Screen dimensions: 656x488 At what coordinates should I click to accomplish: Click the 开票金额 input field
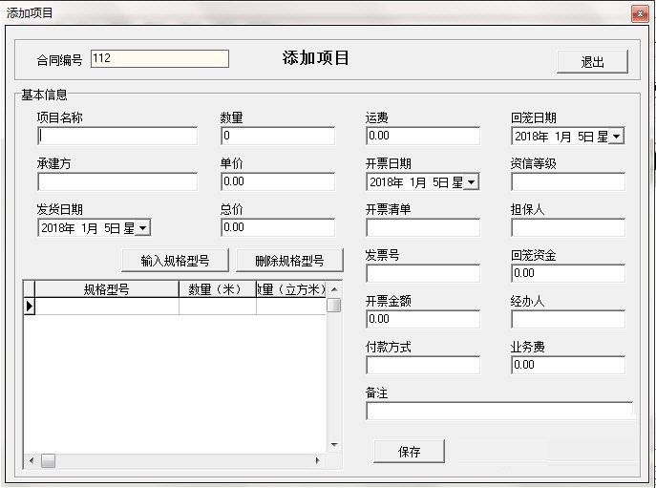[x=423, y=319]
